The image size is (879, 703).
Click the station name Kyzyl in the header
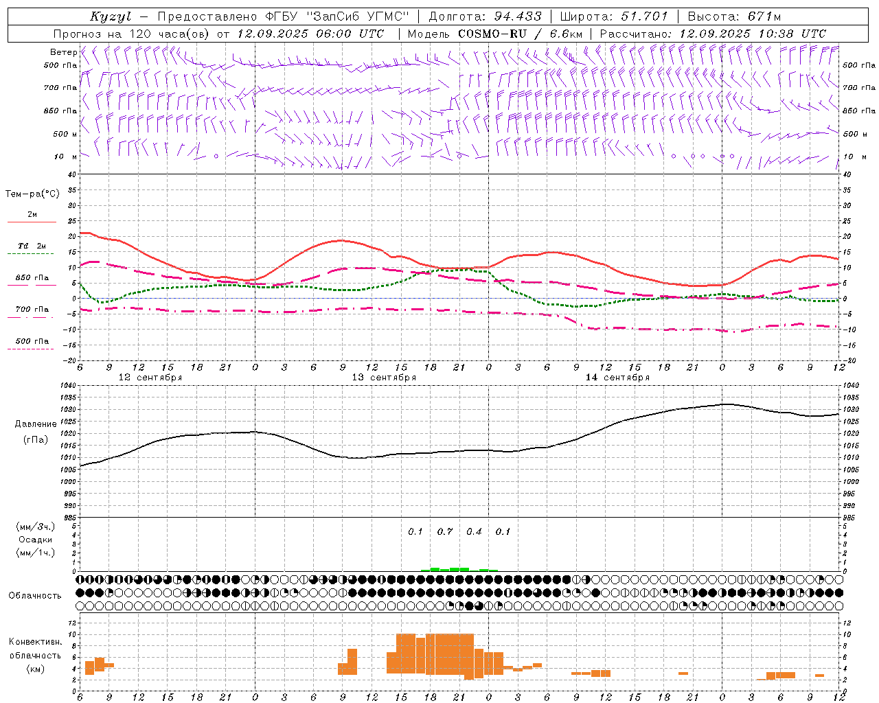click(x=111, y=16)
